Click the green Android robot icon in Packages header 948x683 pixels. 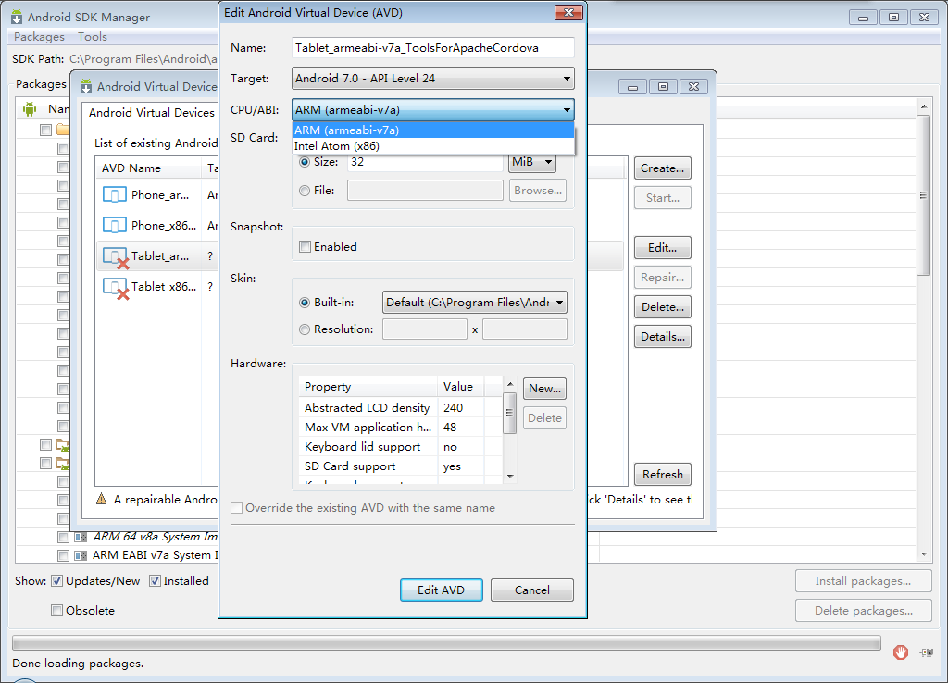coord(29,109)
